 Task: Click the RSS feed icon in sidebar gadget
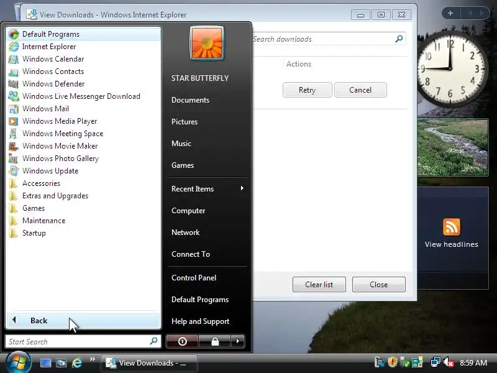pos(452,227)
